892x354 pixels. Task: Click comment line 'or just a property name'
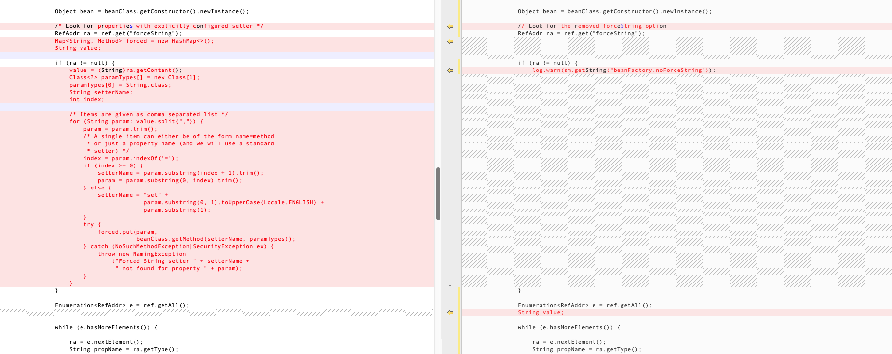181,144
